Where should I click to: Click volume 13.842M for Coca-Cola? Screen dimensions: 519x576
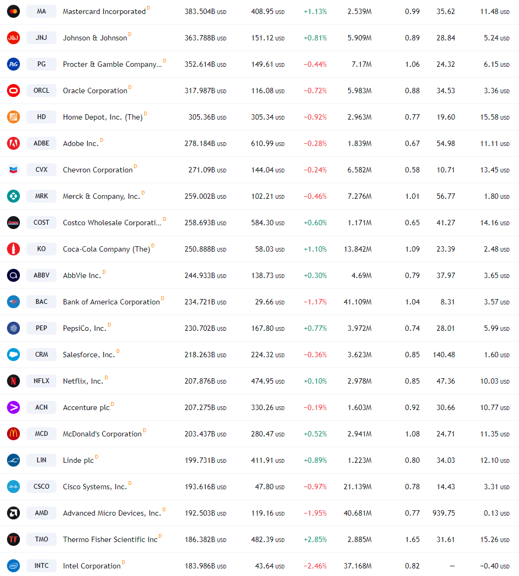coord(358,249)
